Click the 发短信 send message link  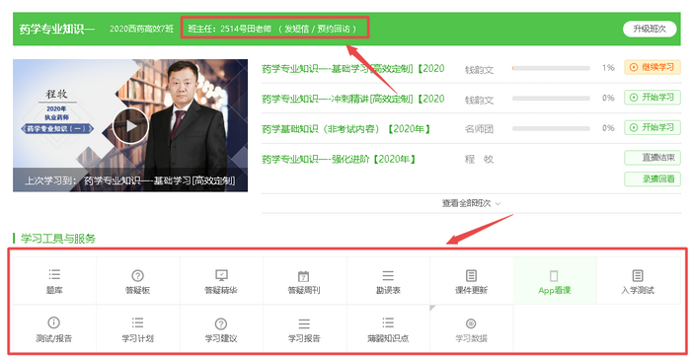296,30
